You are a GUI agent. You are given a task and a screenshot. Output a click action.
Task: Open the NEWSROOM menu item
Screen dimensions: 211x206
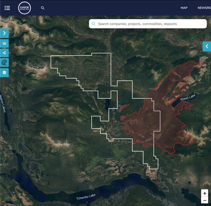(x=204, y=8)
